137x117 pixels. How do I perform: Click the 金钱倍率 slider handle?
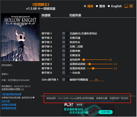pos(84,60)
